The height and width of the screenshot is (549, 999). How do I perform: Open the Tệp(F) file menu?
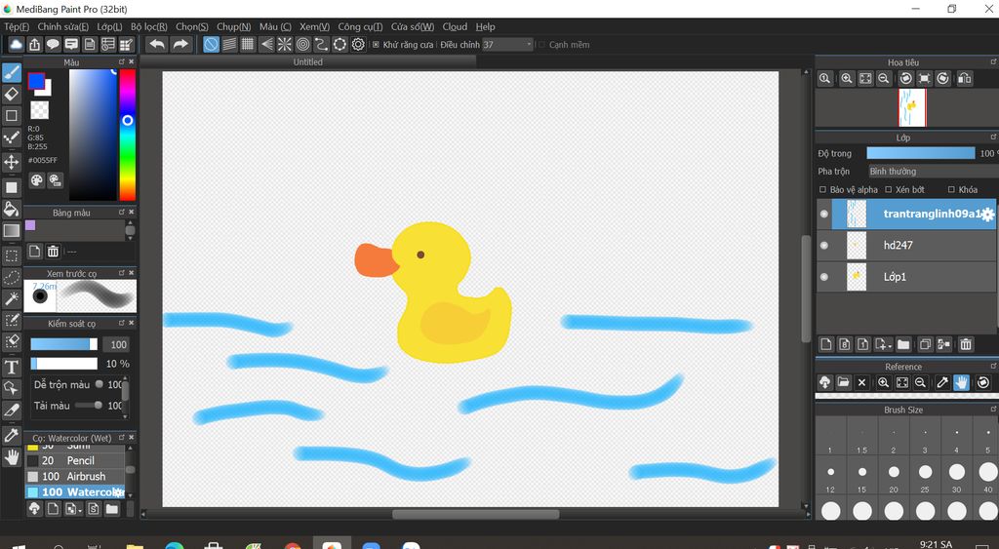(17, 26)
